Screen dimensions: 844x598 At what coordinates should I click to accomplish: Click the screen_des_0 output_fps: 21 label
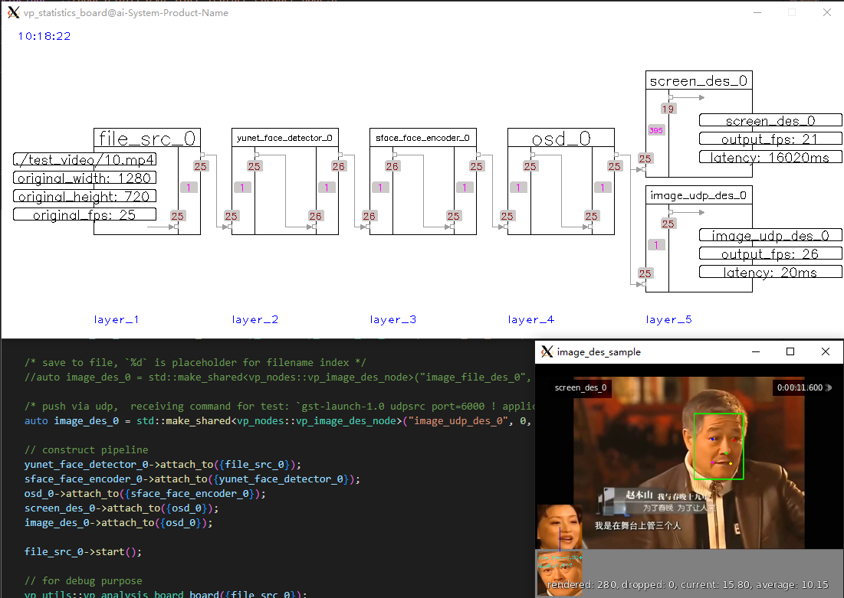coord(770,139)
